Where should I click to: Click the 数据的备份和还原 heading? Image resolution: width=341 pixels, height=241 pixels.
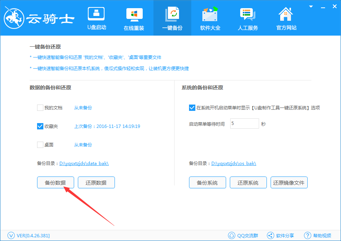click(50, 88)
